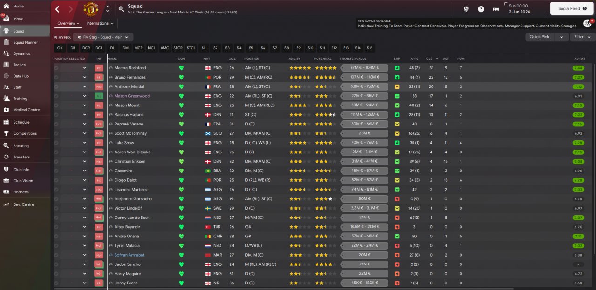This screenshot has height=290, width=596.
Task: Tick Rasmus Højlund's row selection circle
Action: pos(56,114)
